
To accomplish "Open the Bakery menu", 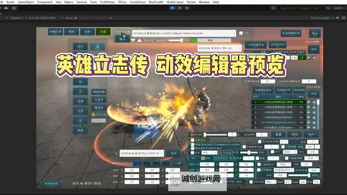I will click(69, 2).
